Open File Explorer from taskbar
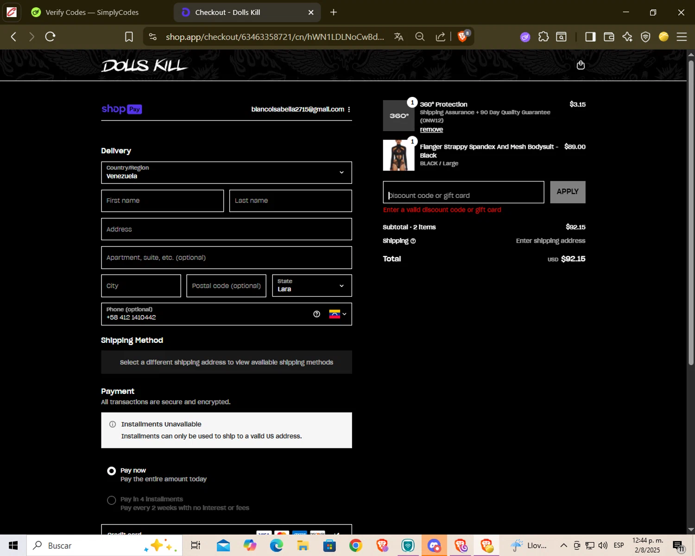The image size is (695, 556). click(x=303, y=545)
